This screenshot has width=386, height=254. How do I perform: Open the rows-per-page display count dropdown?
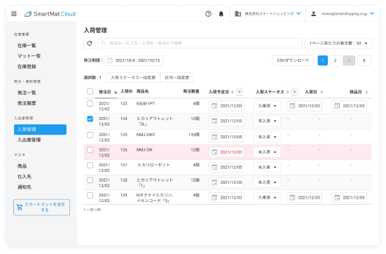tap(338, 44)
